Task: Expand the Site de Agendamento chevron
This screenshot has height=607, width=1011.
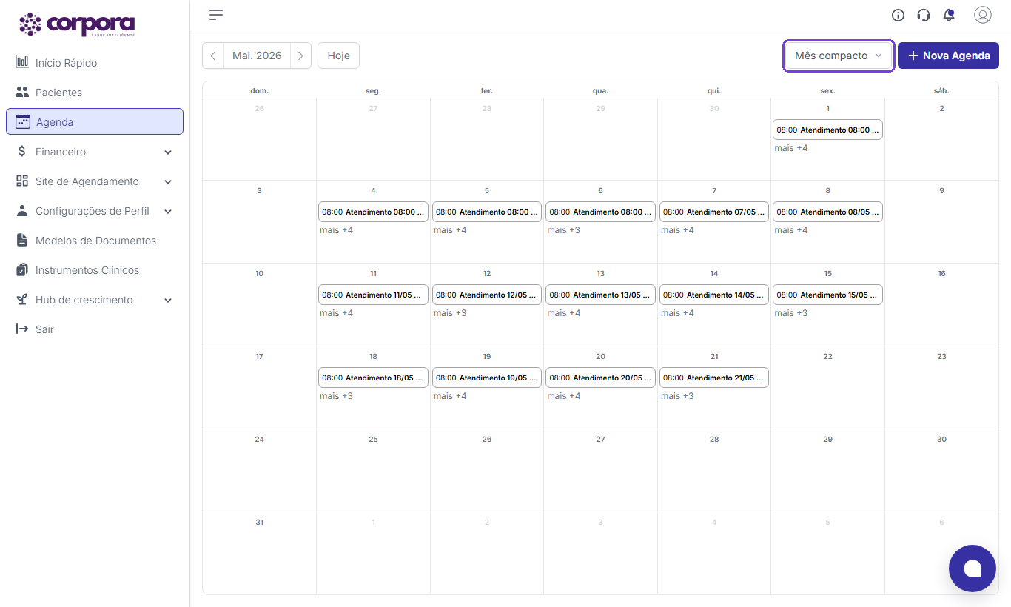Action: pyautogui.click(x=168, y=182)
